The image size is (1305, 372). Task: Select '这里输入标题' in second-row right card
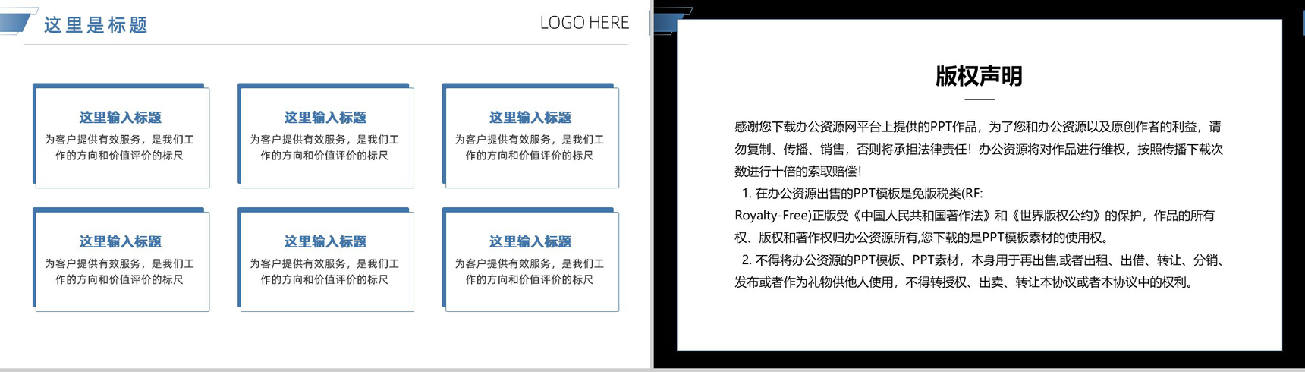coord(530,241)
